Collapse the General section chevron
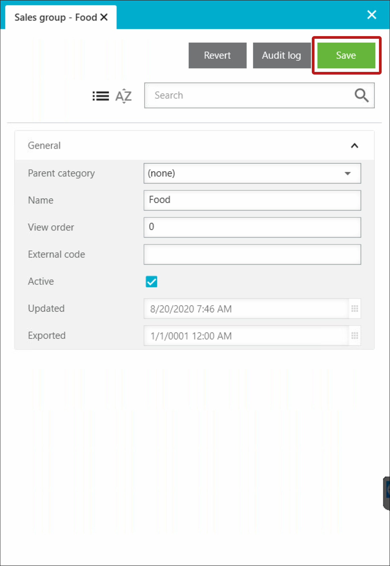Screen dimensions: 390x566 (355, 146)
